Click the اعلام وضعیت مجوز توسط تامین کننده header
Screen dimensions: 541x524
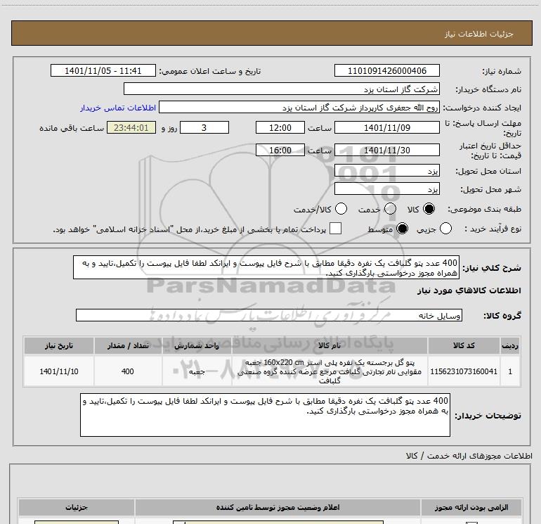coord(278,507)
